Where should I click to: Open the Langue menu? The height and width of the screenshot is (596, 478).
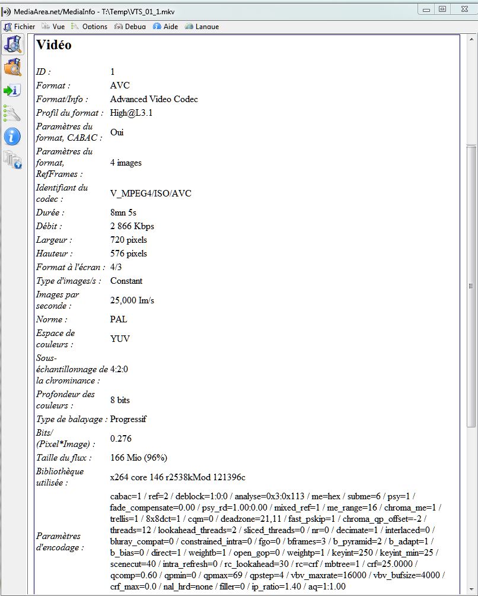[x=202, y=27]
